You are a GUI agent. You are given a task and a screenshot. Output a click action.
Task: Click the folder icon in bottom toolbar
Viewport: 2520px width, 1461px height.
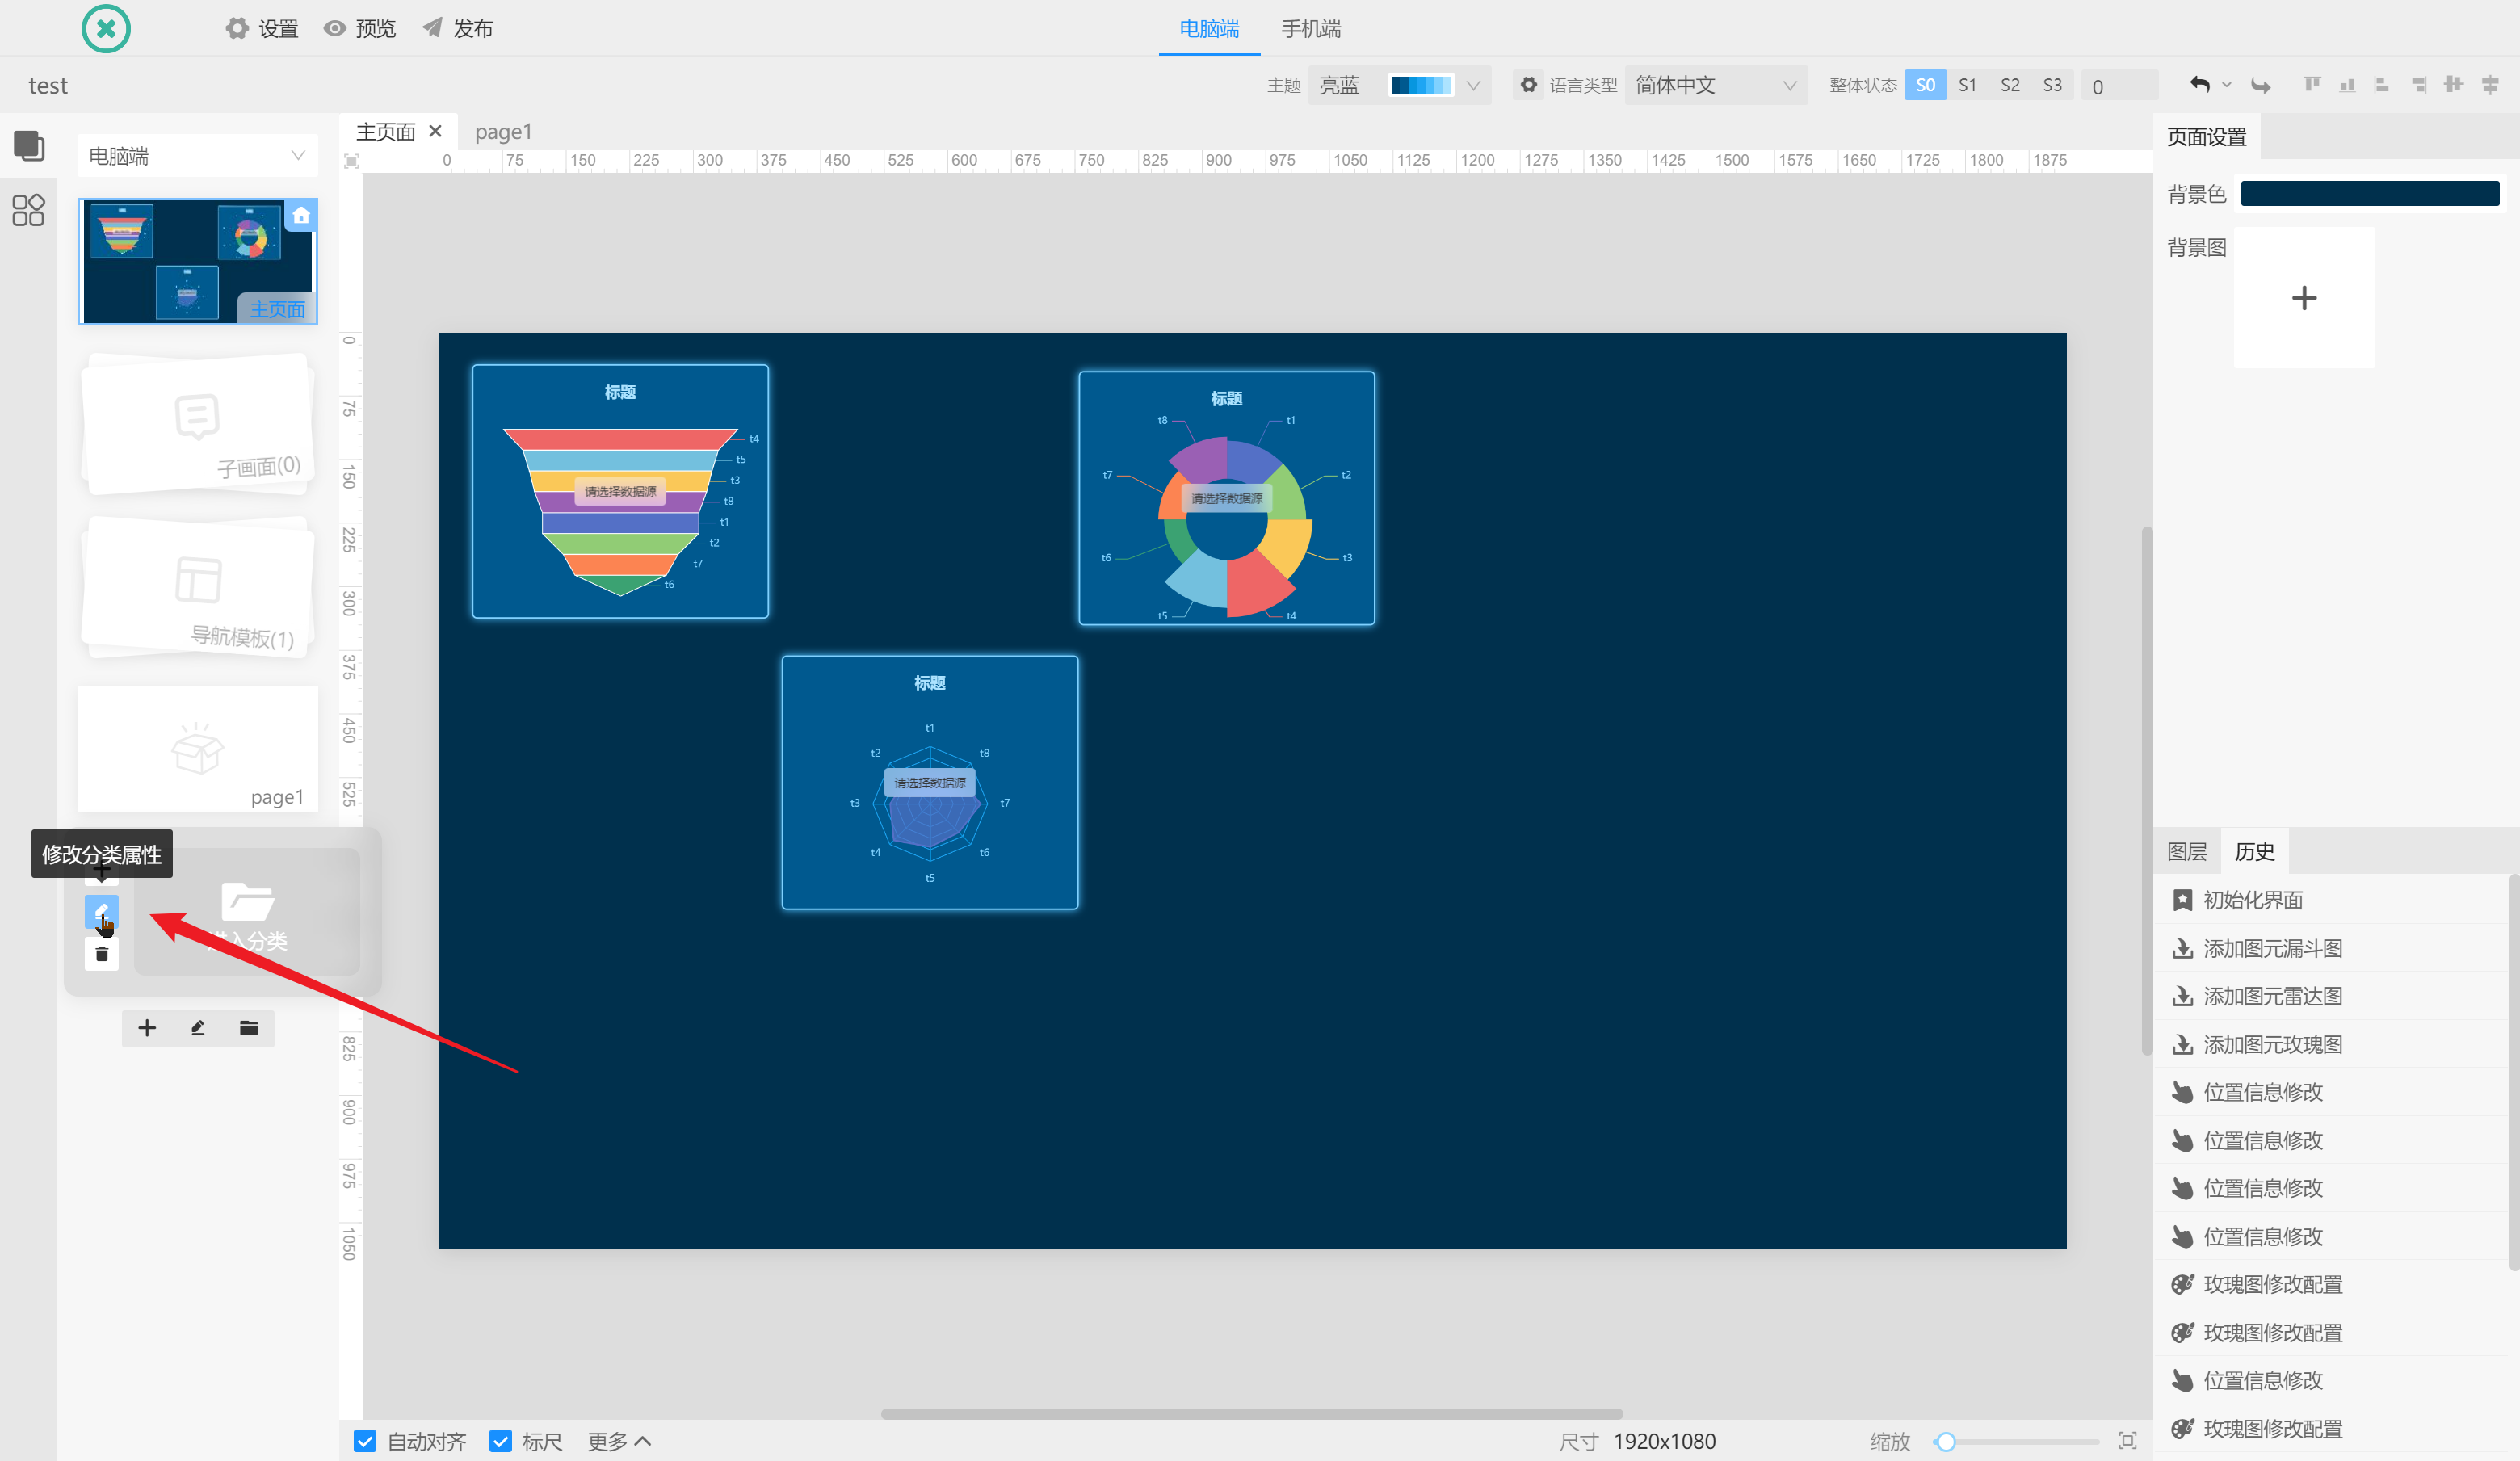[249, 1028]
